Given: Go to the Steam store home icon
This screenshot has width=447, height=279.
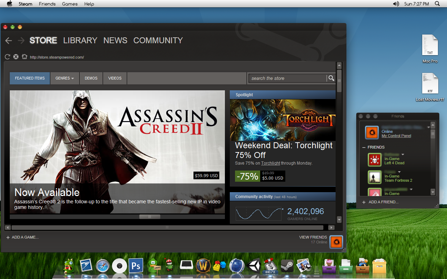Looking at the screenshot, I should 24,57.
